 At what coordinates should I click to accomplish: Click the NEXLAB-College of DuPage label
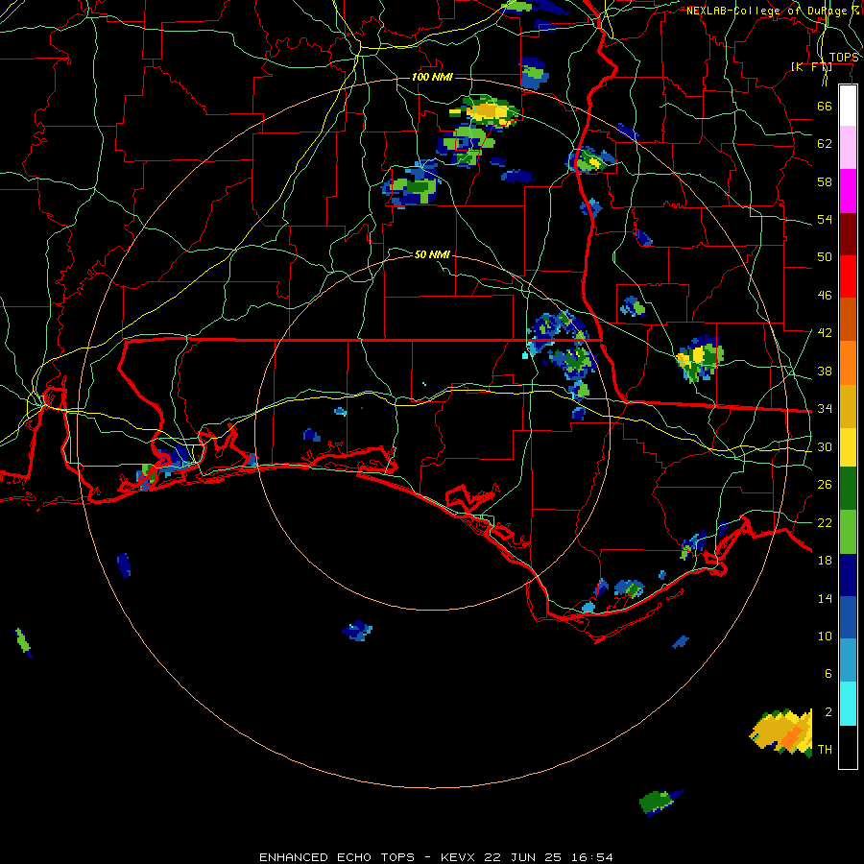[x=772, y=11]
